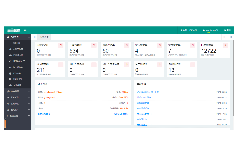239x149 pixels.
Task: Click the 单 badge on 在库包裹数 card
Action: (94, 45)
